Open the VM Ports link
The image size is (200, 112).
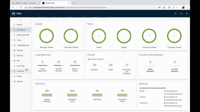(x=97, y=100)
